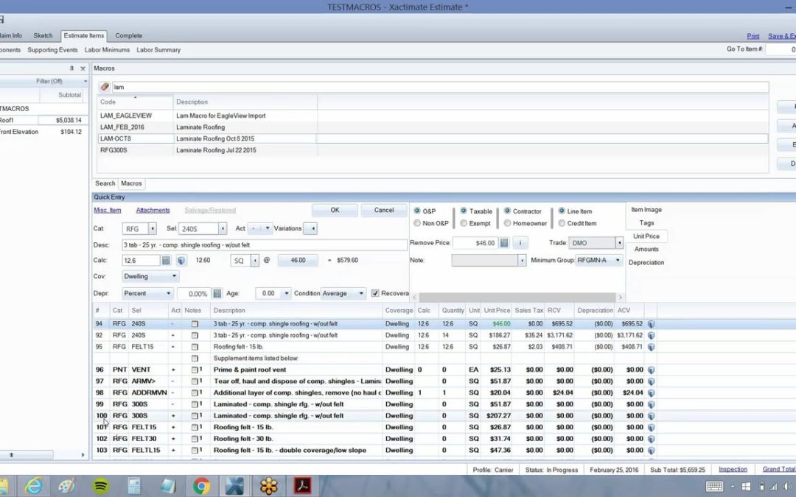
Task: Set the item to Exempt
Action: click(464, 223)
